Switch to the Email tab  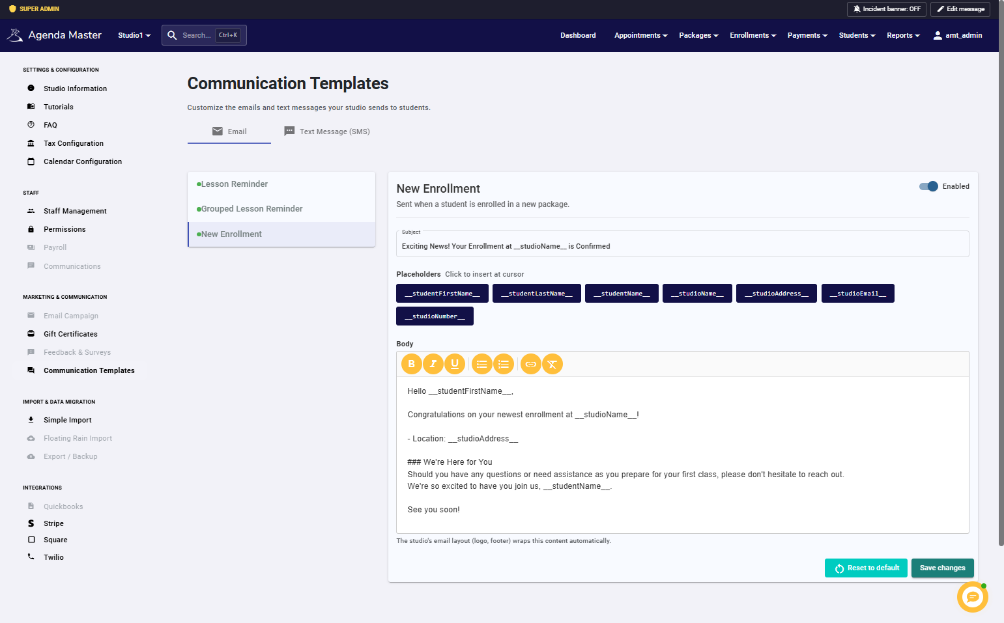coord(229,132)
